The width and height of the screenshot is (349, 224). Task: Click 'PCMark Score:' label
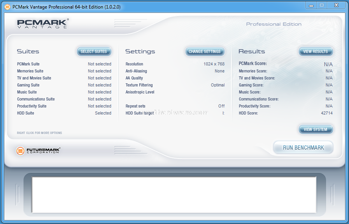[253, 63]
